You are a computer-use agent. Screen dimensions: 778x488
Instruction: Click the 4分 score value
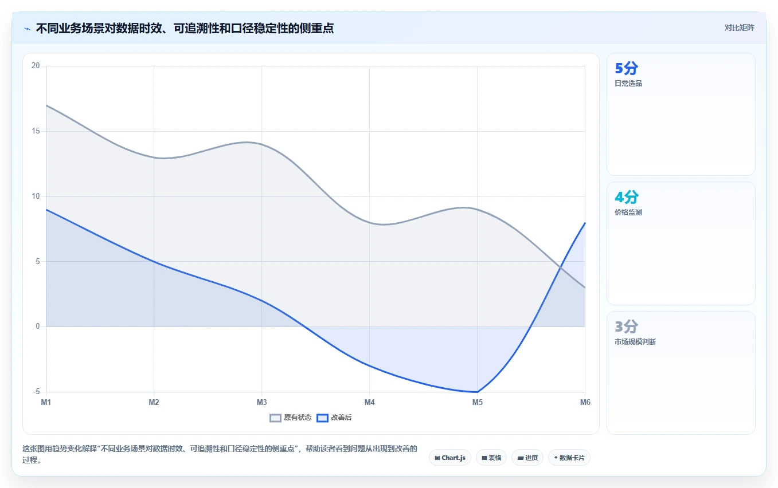(x=626, y=198)
